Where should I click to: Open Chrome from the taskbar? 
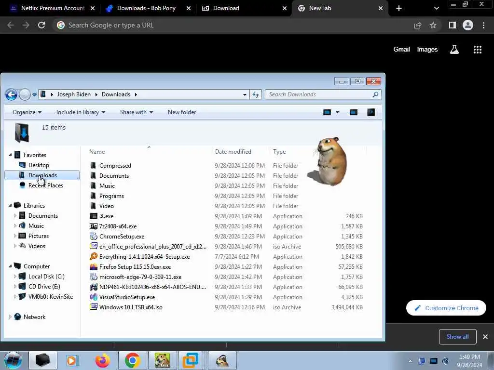[x=132, y=360]
